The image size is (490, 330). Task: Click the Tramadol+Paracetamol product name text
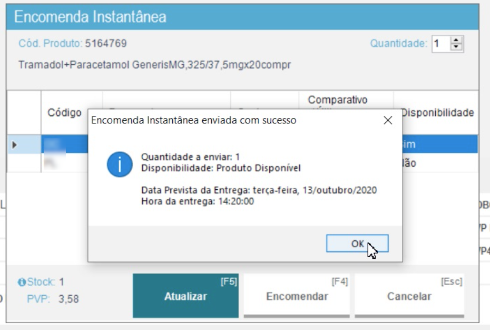click(x=154, y=65)
